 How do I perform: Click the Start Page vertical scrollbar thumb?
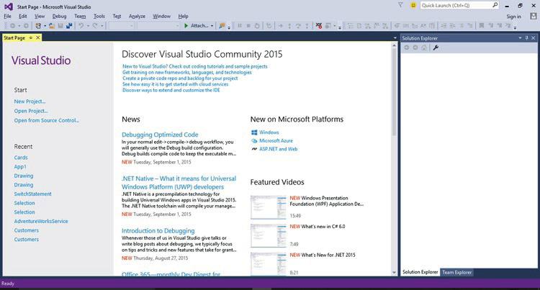click(x=395, y=91)
